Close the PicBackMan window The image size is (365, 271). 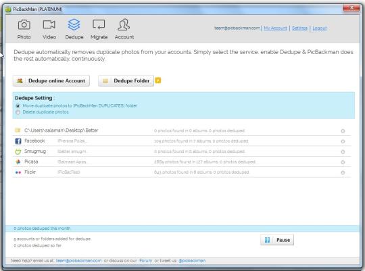[351, 8]
